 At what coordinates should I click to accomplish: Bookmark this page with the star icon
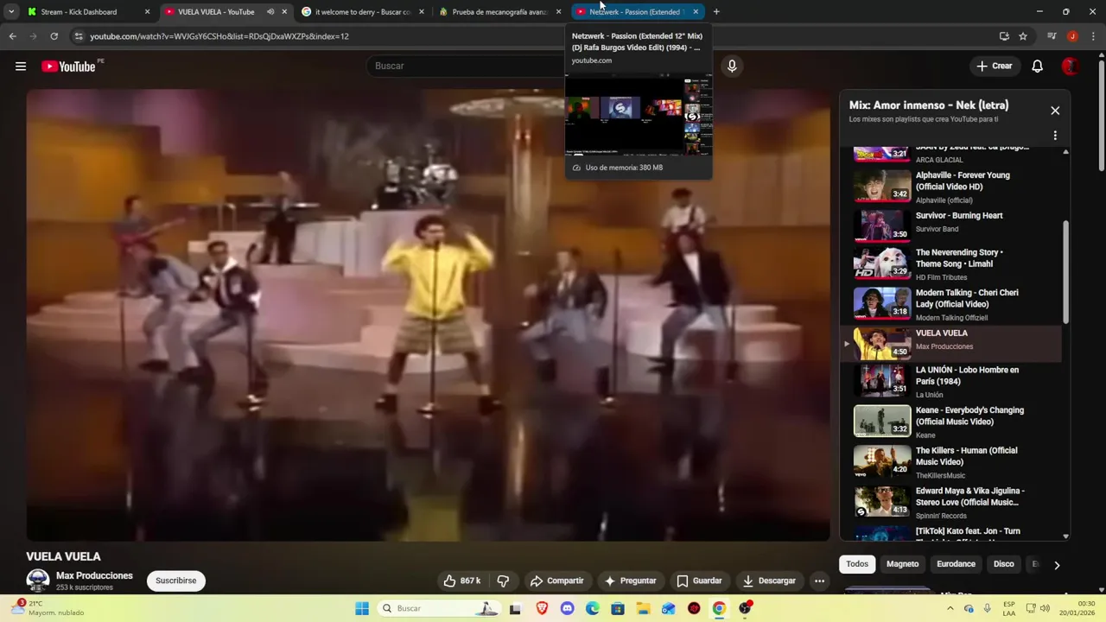click(1023, 36)
